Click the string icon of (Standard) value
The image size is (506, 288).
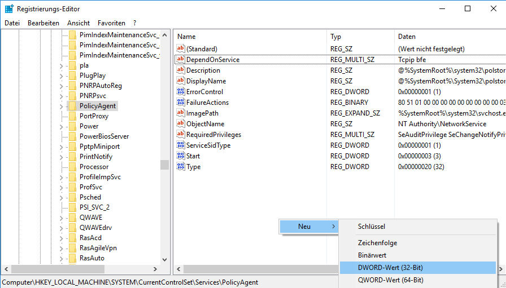(x=180, y=48)
